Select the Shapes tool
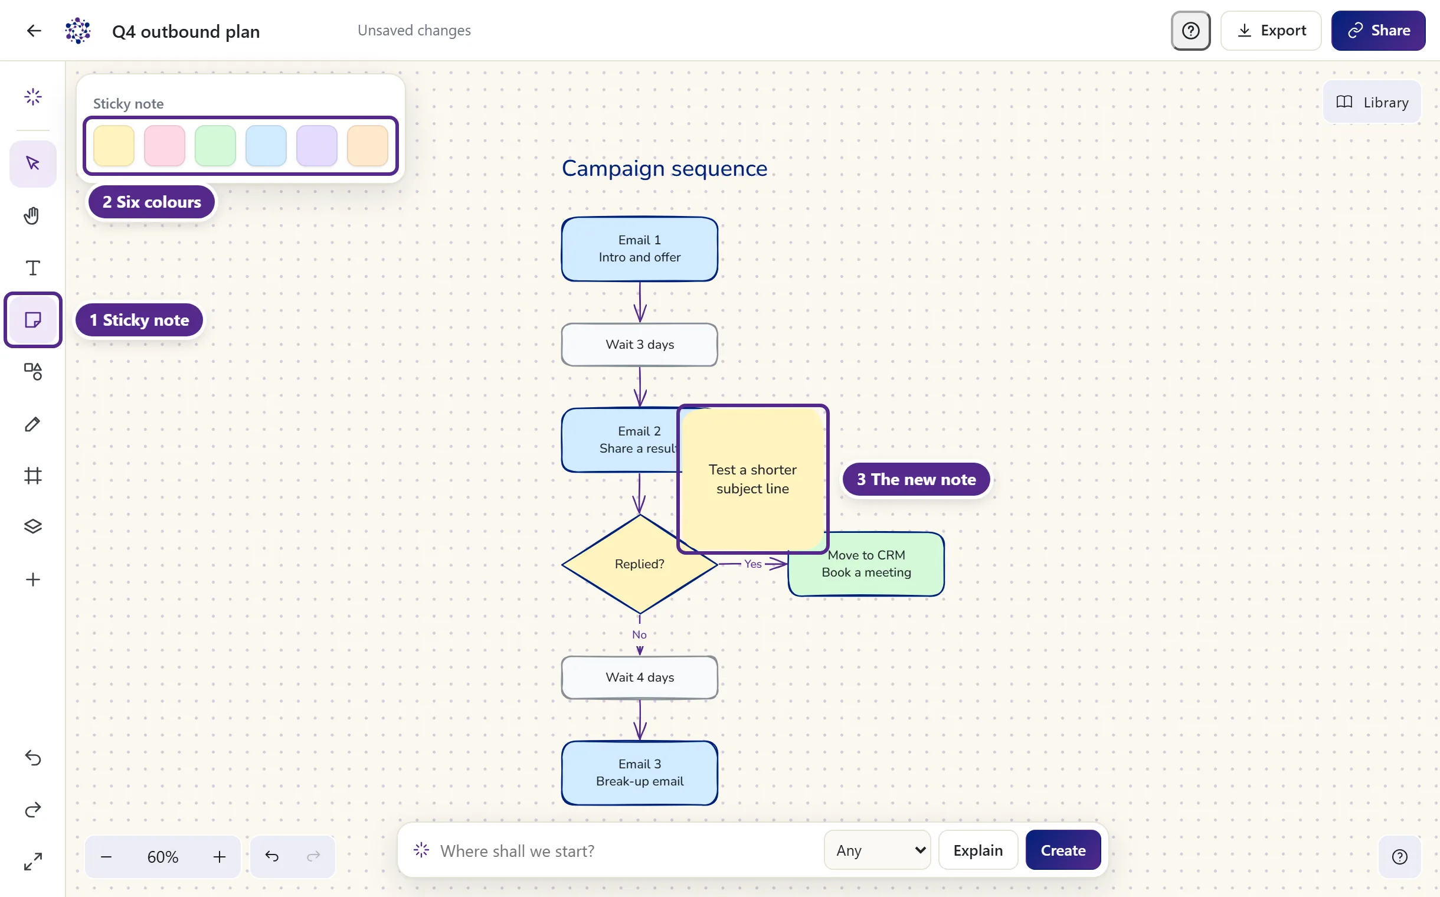1440x897 pixels. click(33, 371)
